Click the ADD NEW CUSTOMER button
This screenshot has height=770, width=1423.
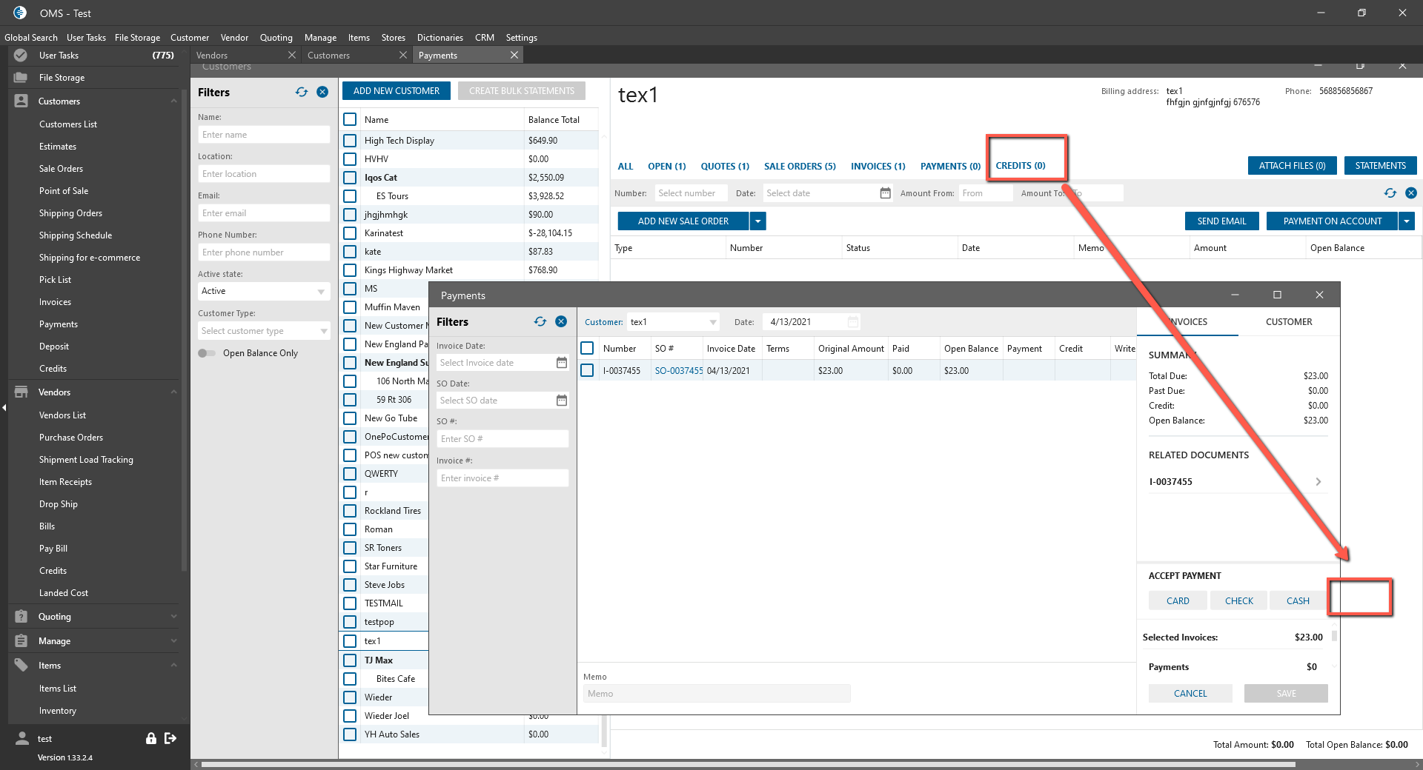pyautogui.click(x=397, y=91)
